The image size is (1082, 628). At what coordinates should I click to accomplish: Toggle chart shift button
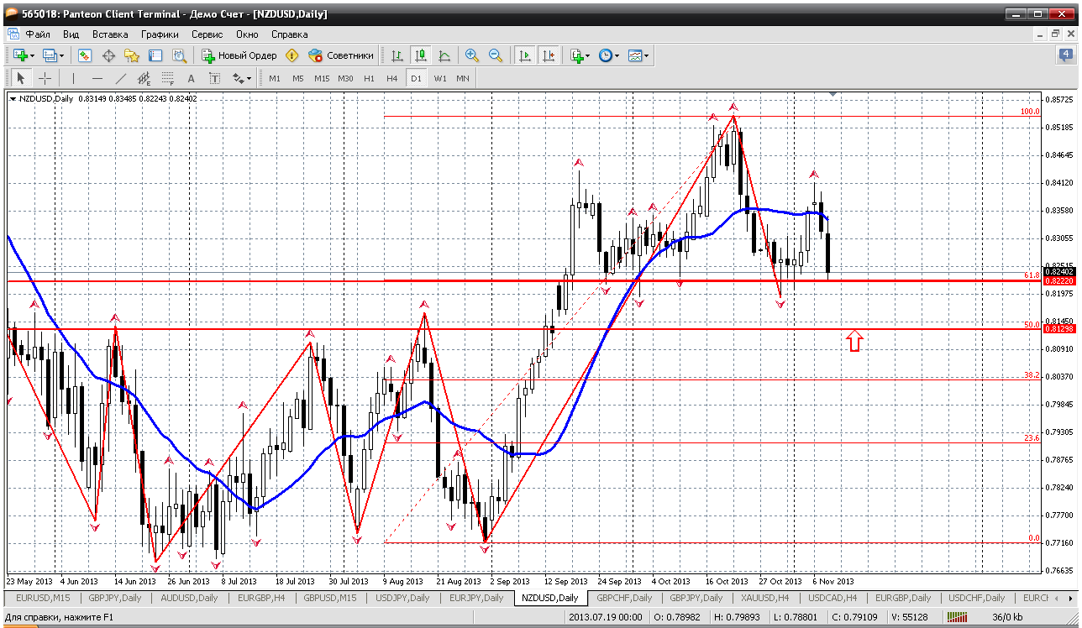click(x=549, y=55)
